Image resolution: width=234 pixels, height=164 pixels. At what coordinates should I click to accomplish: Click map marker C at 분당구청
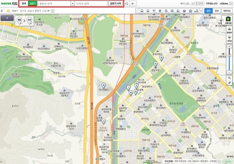[155, 64]
